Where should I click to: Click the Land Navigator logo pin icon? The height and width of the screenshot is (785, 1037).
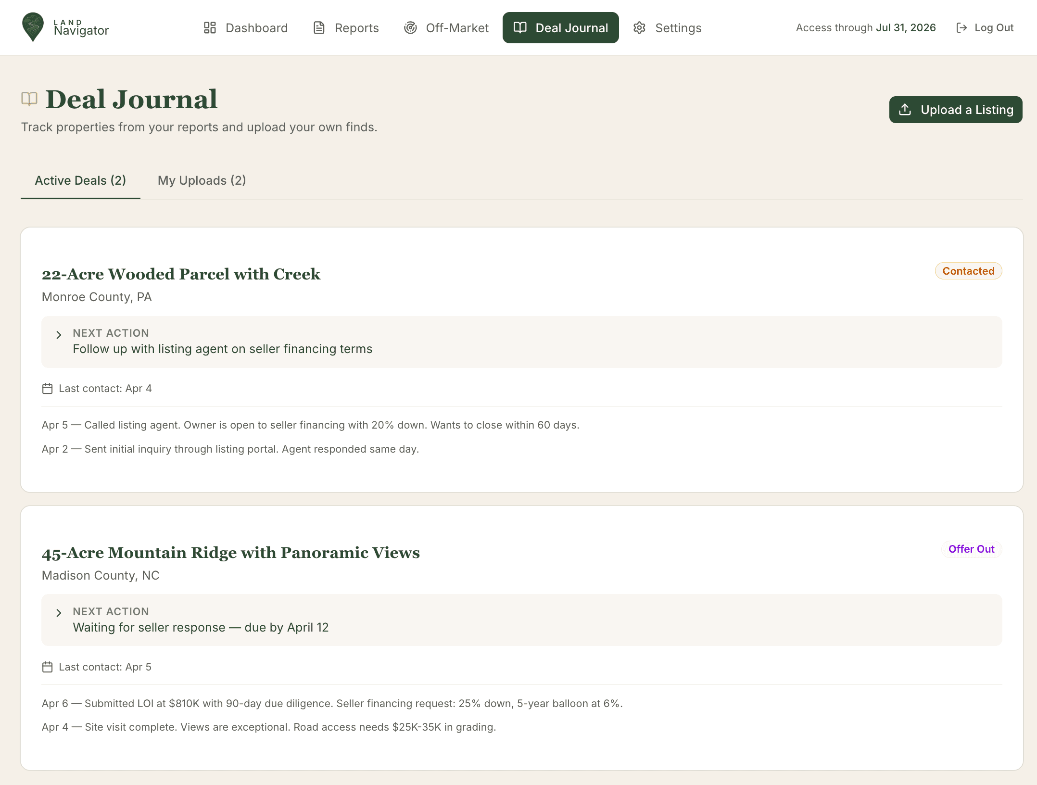click(x=33, y=27)
